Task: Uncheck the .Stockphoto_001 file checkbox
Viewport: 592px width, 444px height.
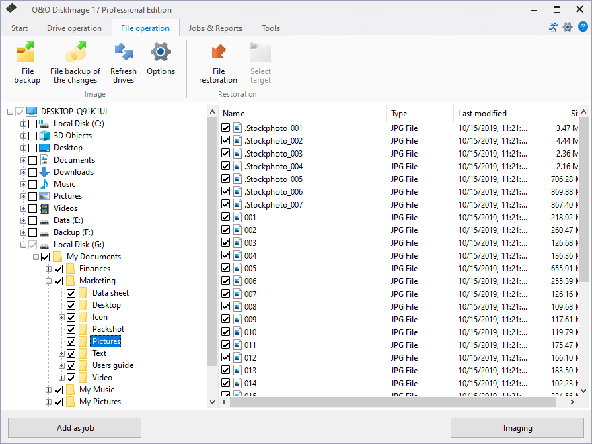Action: tap(226, 128)
